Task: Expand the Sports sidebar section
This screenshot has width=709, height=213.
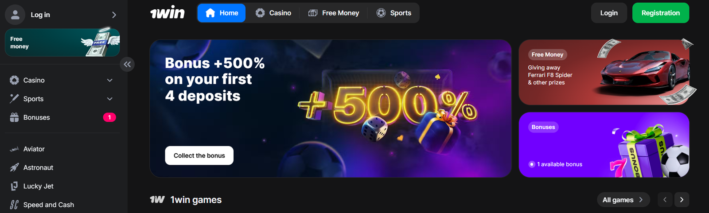Action: click(110, 99)
